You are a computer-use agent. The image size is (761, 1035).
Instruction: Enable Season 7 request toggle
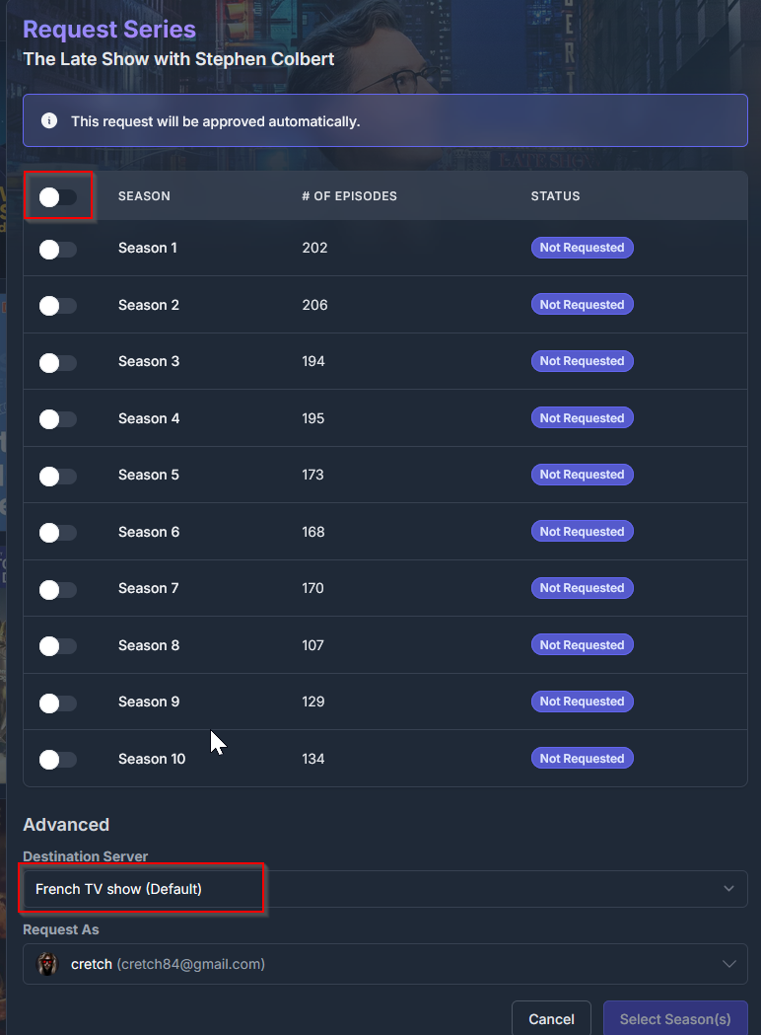pos(57,589)
